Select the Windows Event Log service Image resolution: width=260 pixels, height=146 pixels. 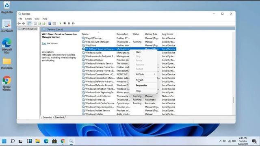[129, 100]
